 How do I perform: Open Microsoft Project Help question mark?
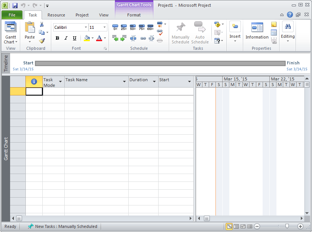point(290,15)
